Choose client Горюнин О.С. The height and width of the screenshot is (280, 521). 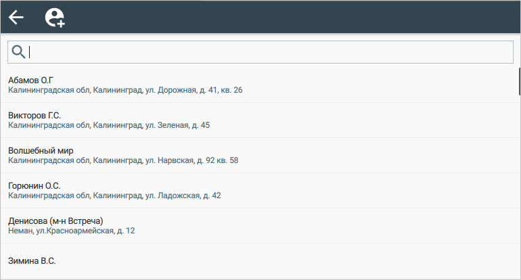(x=35, y=185)
